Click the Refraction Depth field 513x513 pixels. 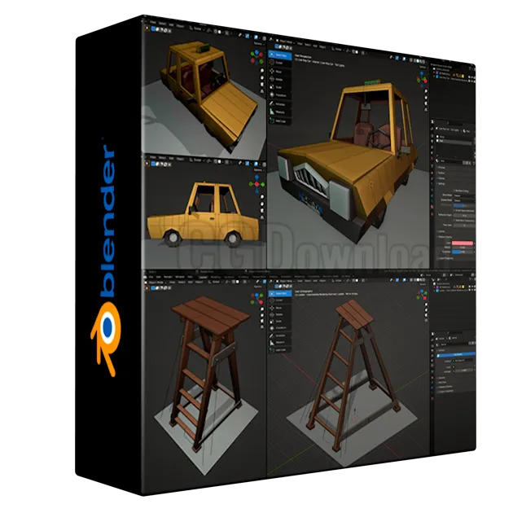(x=464, y=216)
